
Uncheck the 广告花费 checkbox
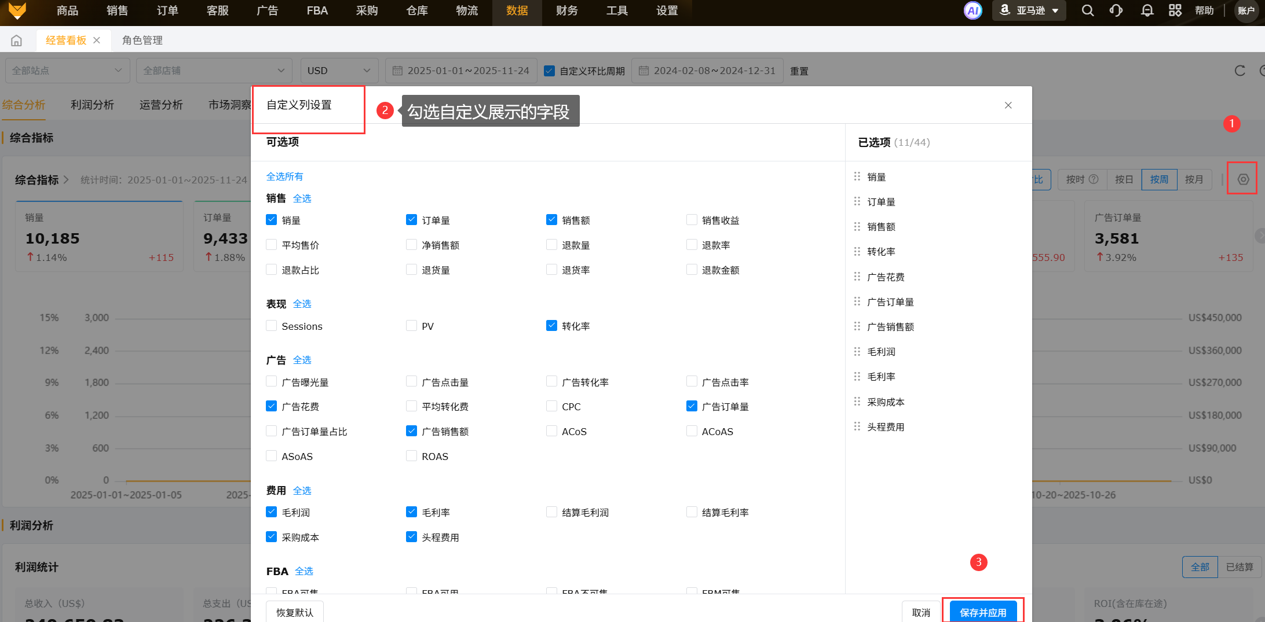[x=271, y=406]
